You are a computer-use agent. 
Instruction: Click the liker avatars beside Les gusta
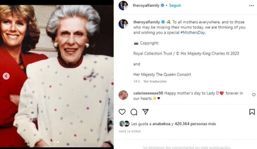tap(124, 124)
